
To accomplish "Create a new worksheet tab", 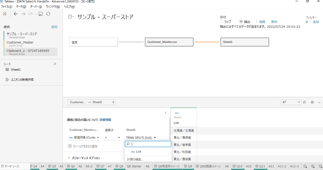I will [305, 166].
